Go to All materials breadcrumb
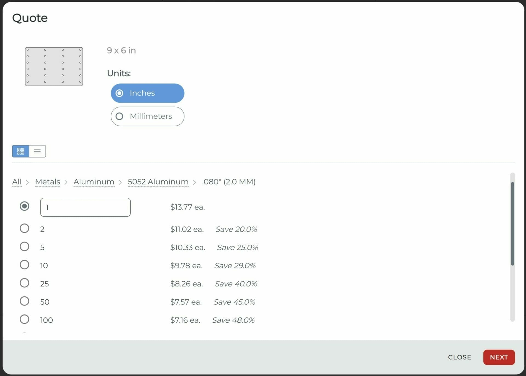 click(x=17, y=182)
